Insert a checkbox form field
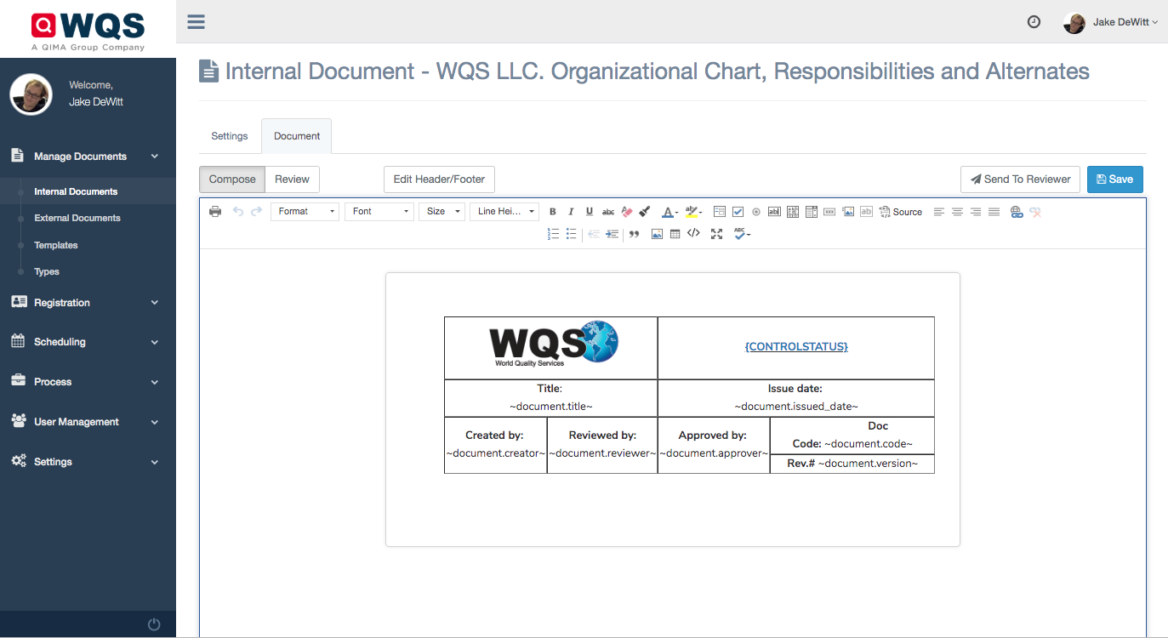The image size is (1168, 638). pyautogui.click(x=738, y=212)
